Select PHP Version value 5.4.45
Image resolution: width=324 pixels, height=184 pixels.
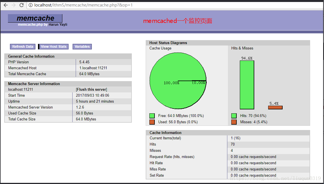(84, 62)
